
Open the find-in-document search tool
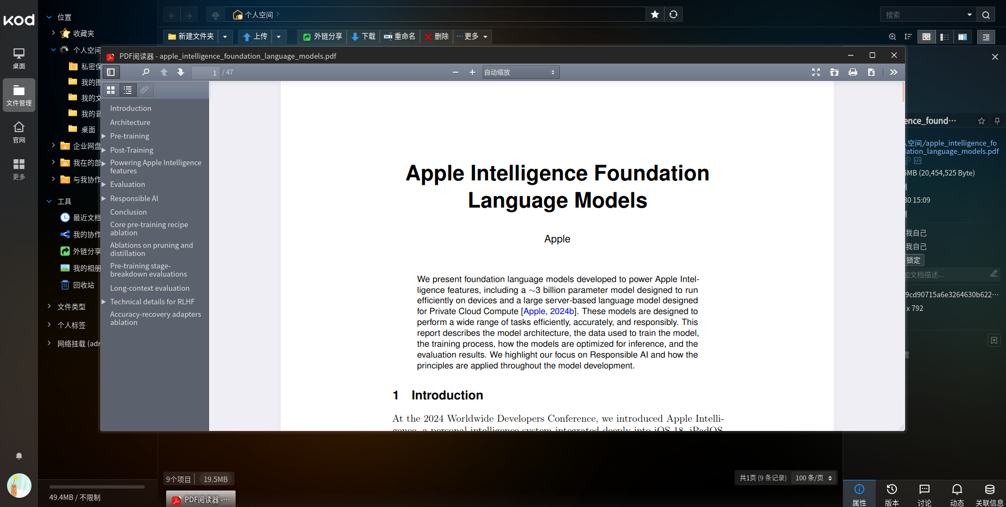click(x=145, y=72)
